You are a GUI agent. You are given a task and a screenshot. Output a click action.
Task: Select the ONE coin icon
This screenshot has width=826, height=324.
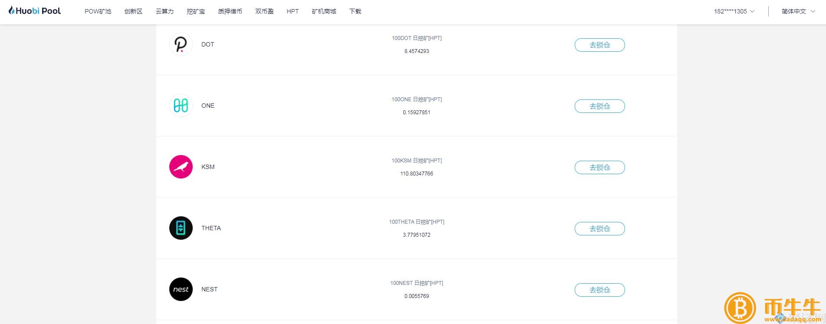(x=181, y=105)
